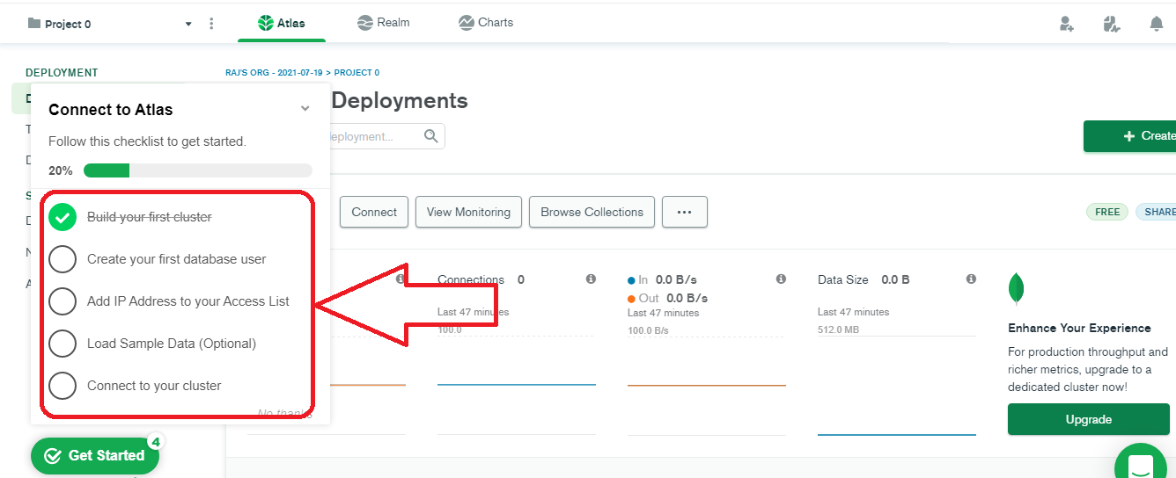This screenshot has width=1176, height=478.
Task: Click the Realm logo icon
Action: click(x=365, y=23)
